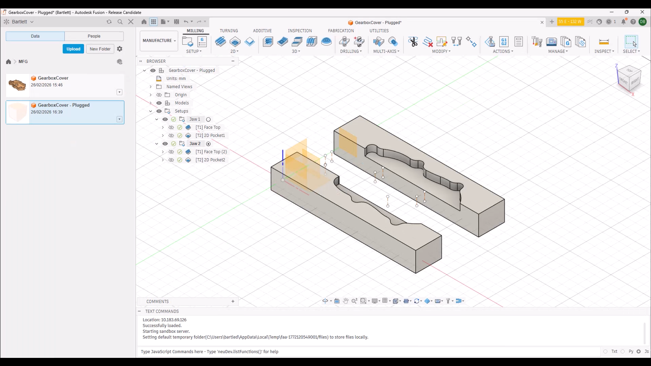Viewport: 651px width, 366px height.
Task: Click the ViewCube orientation cube
Action: click(x=630, y=78)
